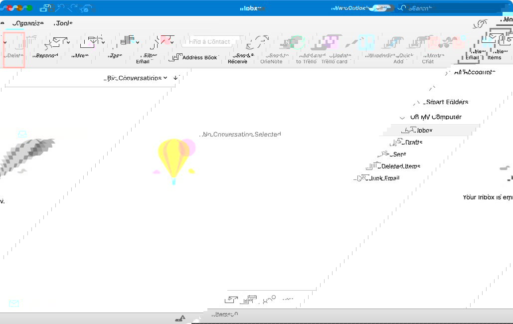Image resolution: width=513 pixels, height=324 pixels.
Task: Select the Inbox folder
Action: point(430,130)
